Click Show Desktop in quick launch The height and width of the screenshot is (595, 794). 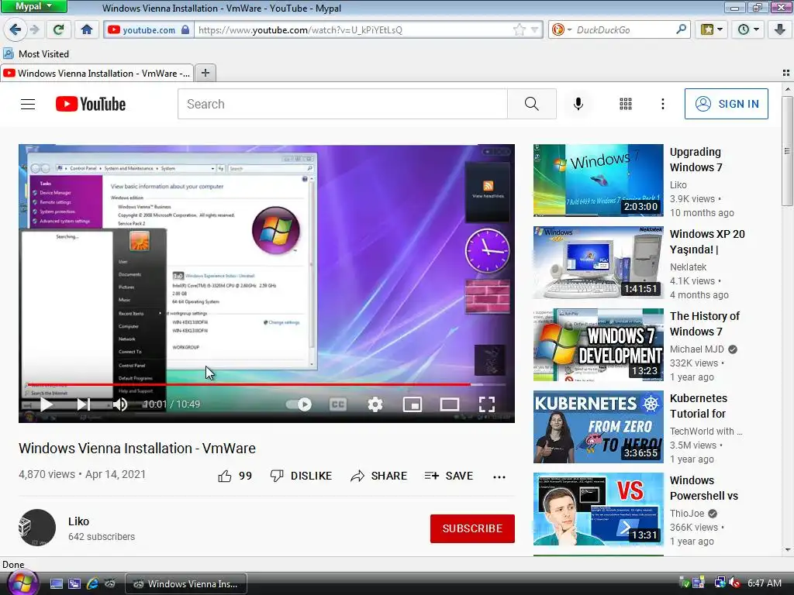tap(56, 583)
